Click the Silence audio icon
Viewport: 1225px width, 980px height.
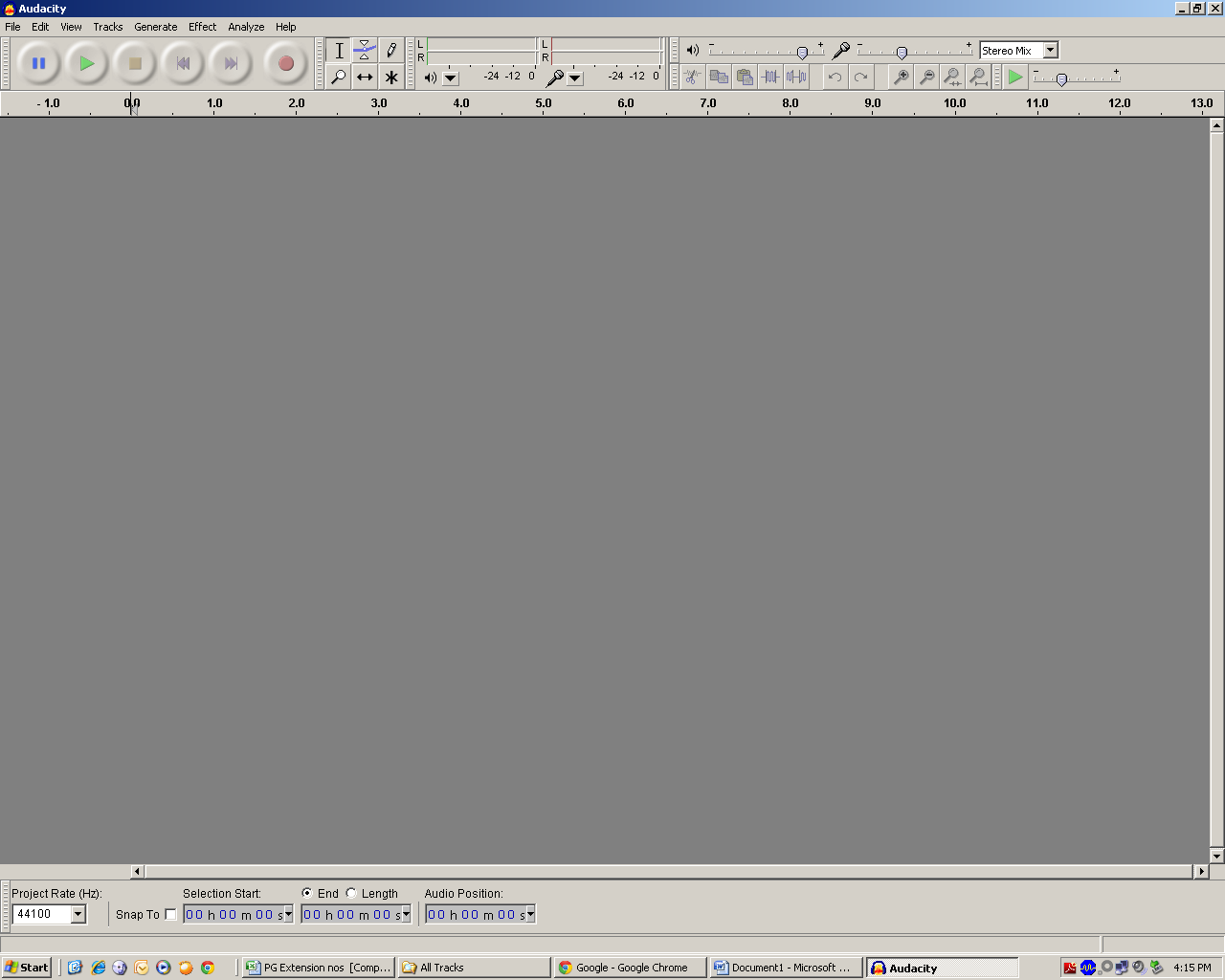click(x=796, y=77)
